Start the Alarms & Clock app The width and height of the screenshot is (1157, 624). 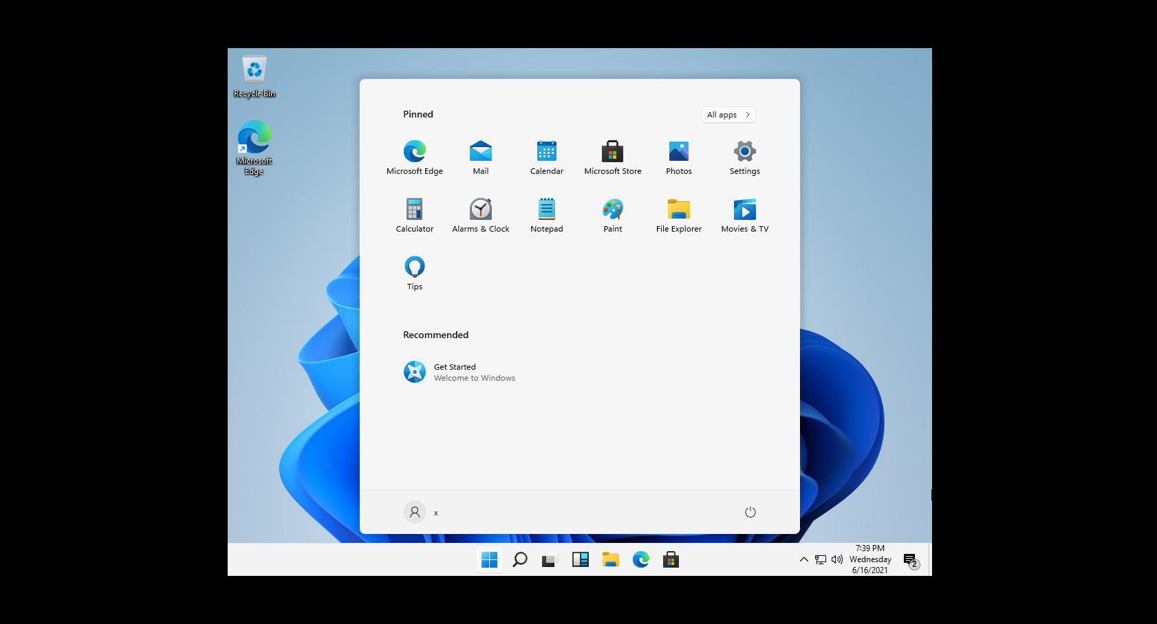[x=480, y=214]
